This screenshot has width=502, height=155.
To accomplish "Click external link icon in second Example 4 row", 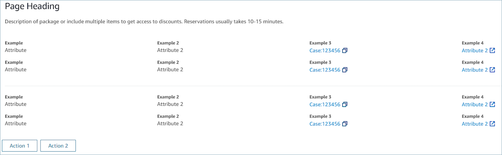I will coord(492,70).
